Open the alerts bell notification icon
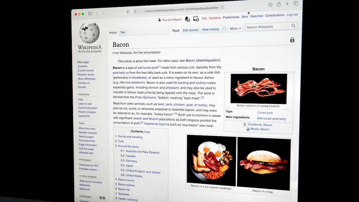359x202 pixels. point(187,19)
